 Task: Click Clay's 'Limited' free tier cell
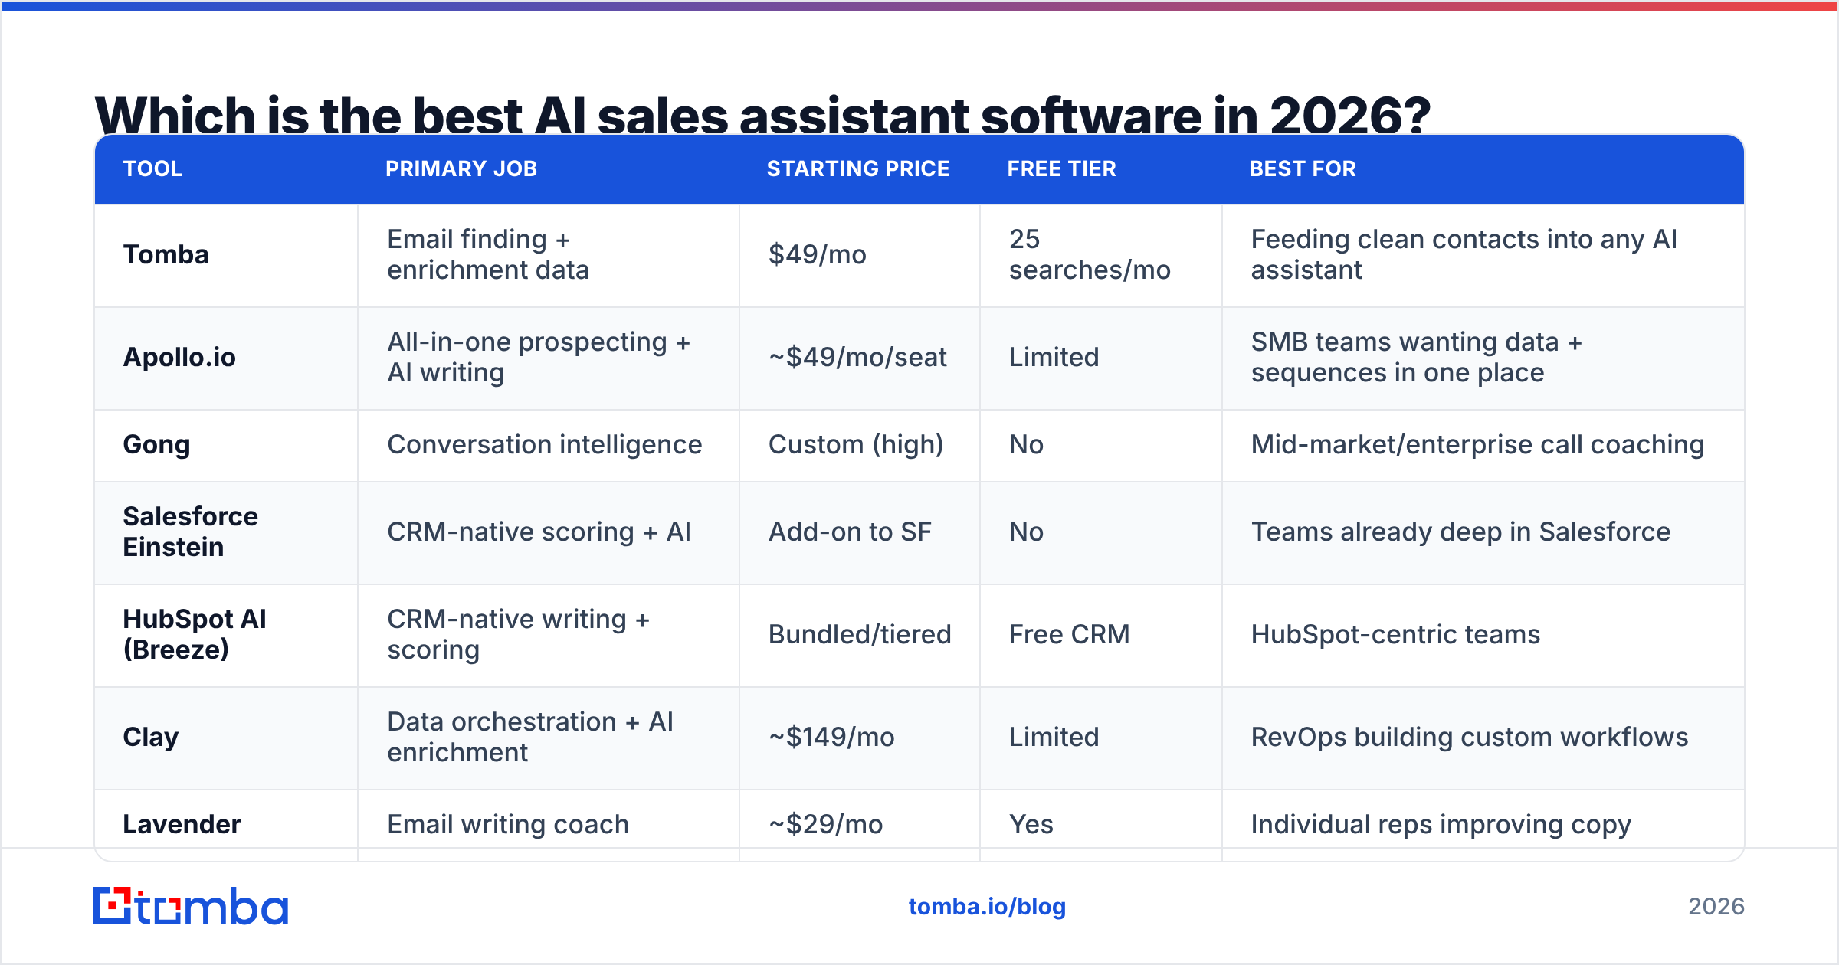[x=1101, y=738]
